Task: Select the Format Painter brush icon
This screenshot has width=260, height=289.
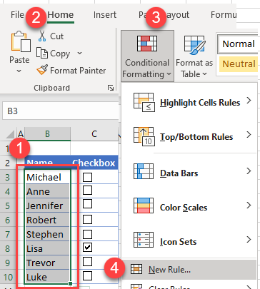Action: [42, 70]
